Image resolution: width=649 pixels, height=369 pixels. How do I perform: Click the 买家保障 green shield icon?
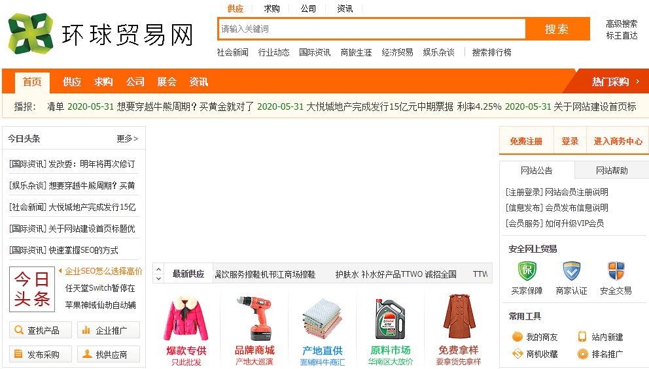coord(527,271)
